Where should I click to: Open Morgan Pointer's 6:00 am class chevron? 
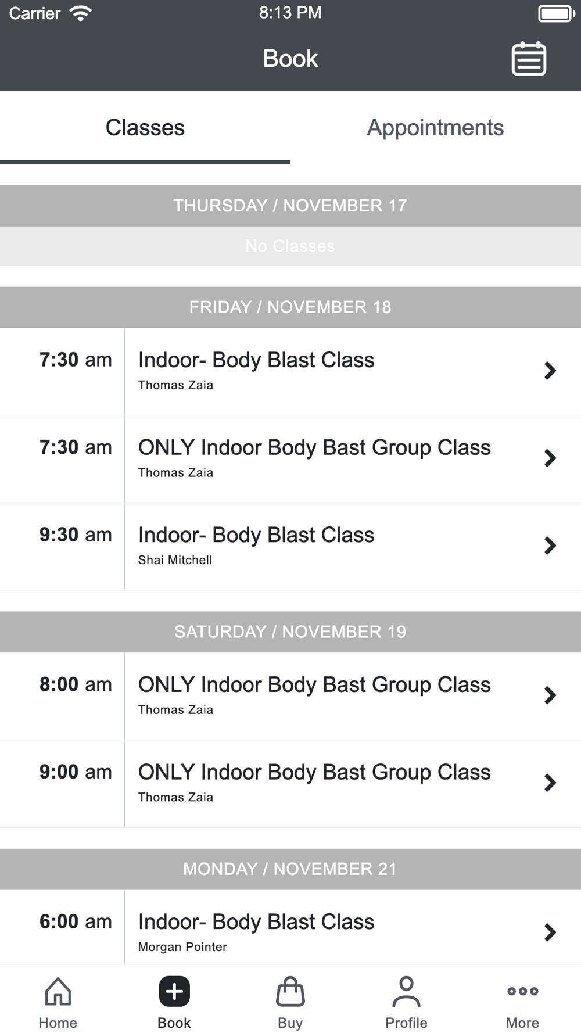coord(550,932)
